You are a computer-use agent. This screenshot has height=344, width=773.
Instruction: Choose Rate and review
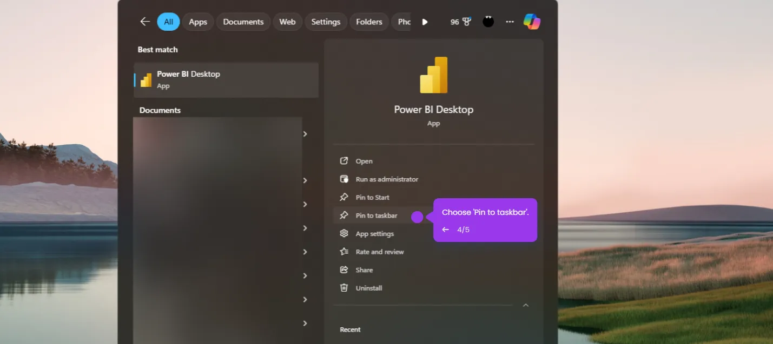click(433, 252)
